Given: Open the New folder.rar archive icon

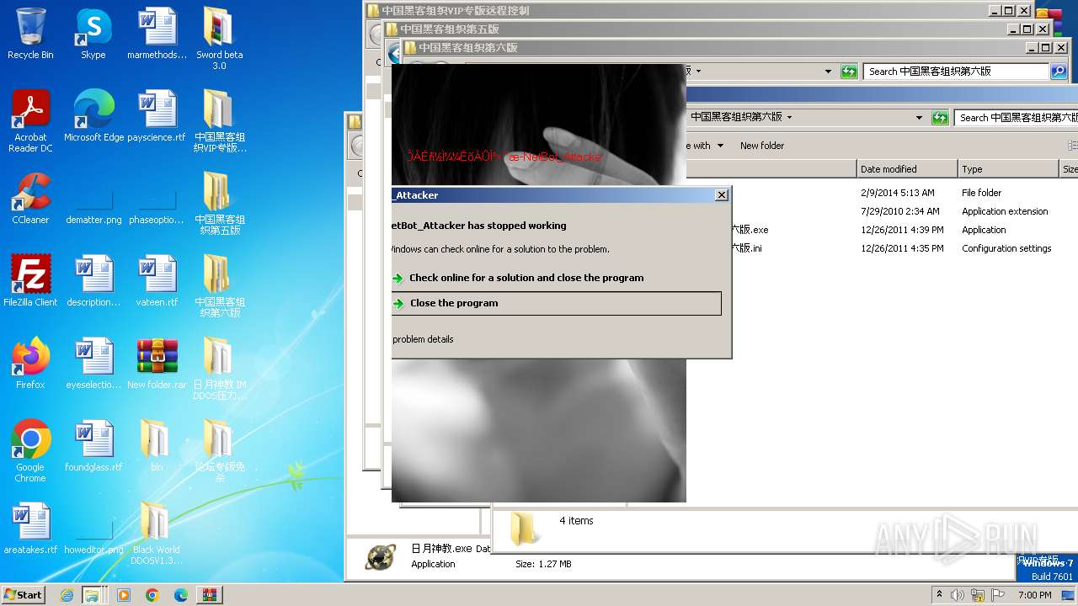Looking at the screenshot, I should pyautogui.click(x=157, y=364).
